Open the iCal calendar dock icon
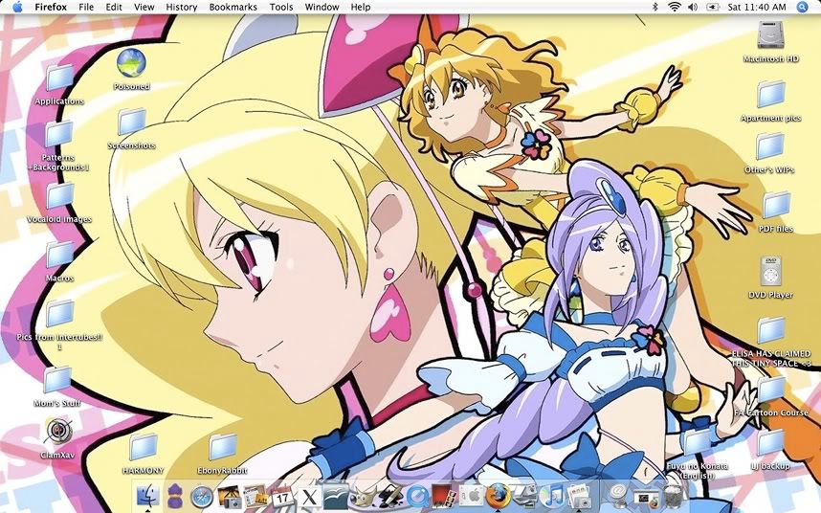821x513 pixels. click(x=282, y=496)
